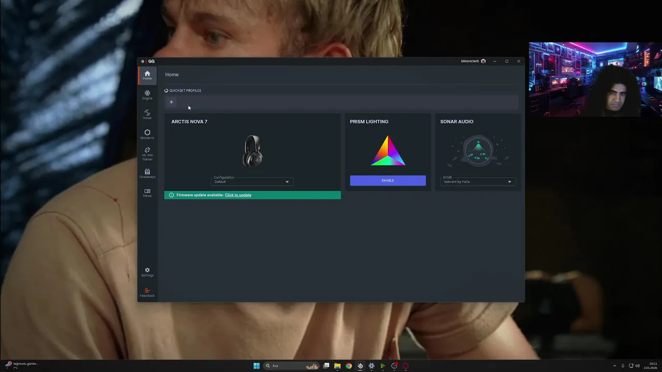Viewport: 662px width, 372px height.
Task: Expand the Sonar game preset dropdown
Action: pyautogui.click(x=478, y=181)
